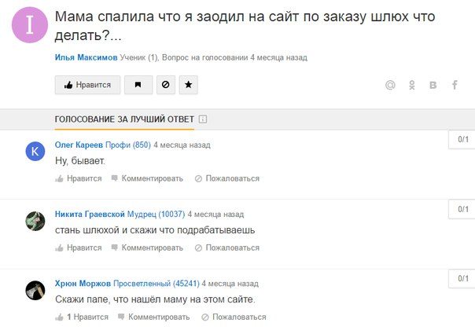Select the Голосование за лучший ответ tab
Viewport: 475px width, 330px height.
(x=124, y=119)
